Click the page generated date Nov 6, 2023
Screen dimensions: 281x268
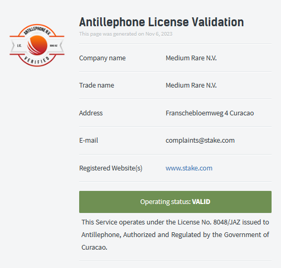pos(159,34)
